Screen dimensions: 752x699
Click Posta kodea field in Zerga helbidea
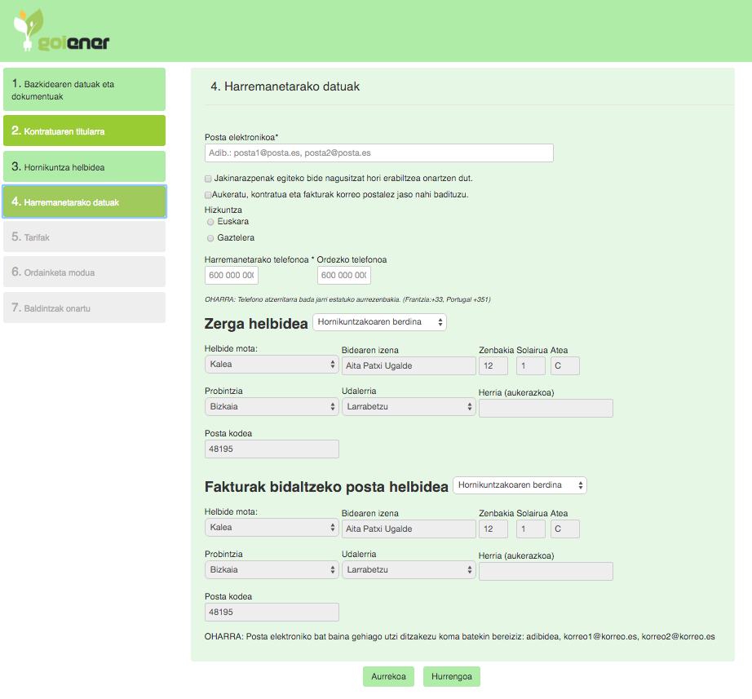pos(271,449)
